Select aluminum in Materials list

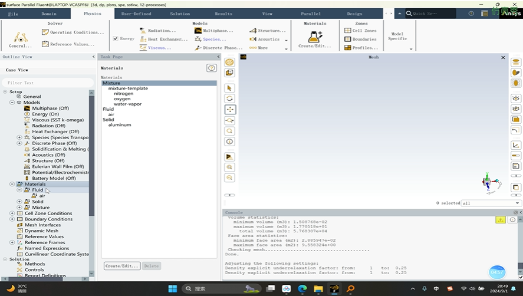tap(120, 125)
